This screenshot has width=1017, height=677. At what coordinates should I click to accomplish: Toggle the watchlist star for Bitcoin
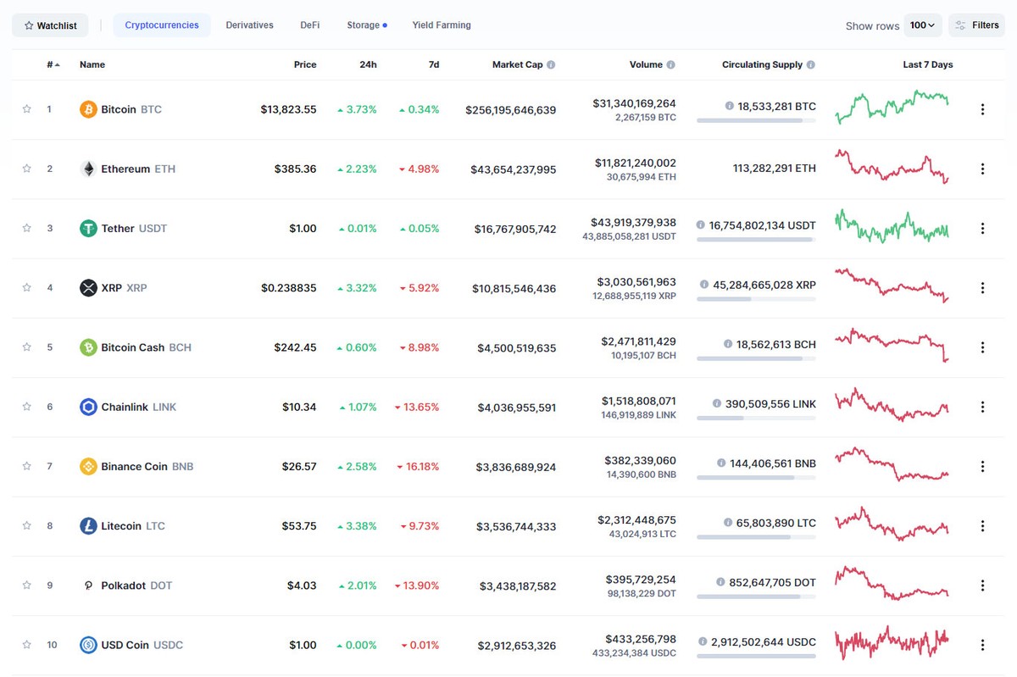pyautogui.click(x=26, y=108)
